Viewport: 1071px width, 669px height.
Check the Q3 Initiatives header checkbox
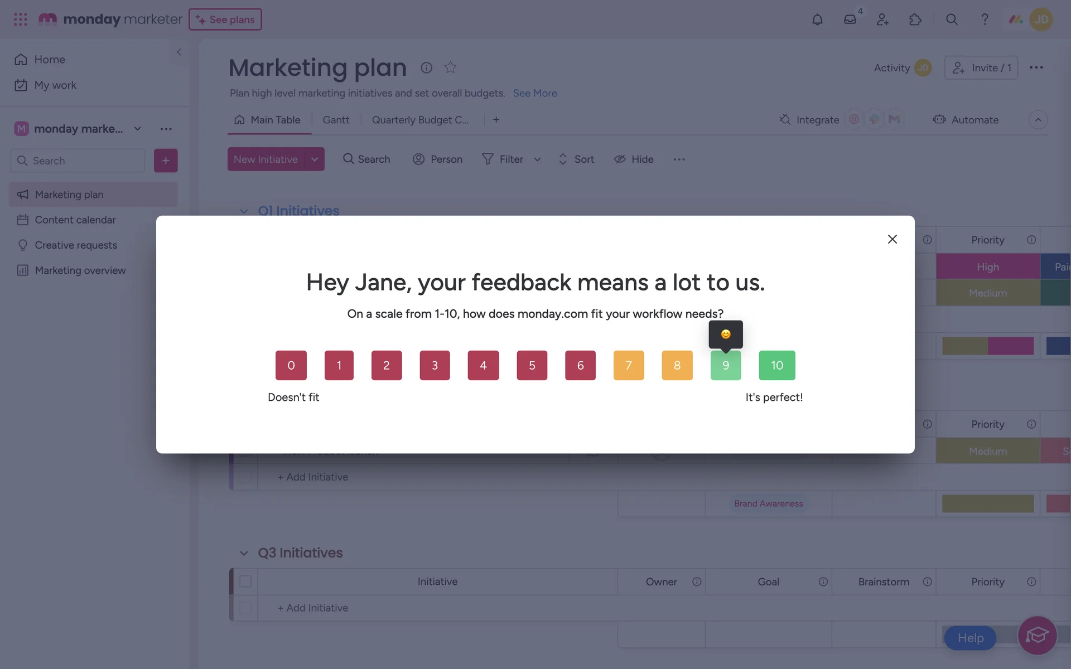tap(245, 581)
